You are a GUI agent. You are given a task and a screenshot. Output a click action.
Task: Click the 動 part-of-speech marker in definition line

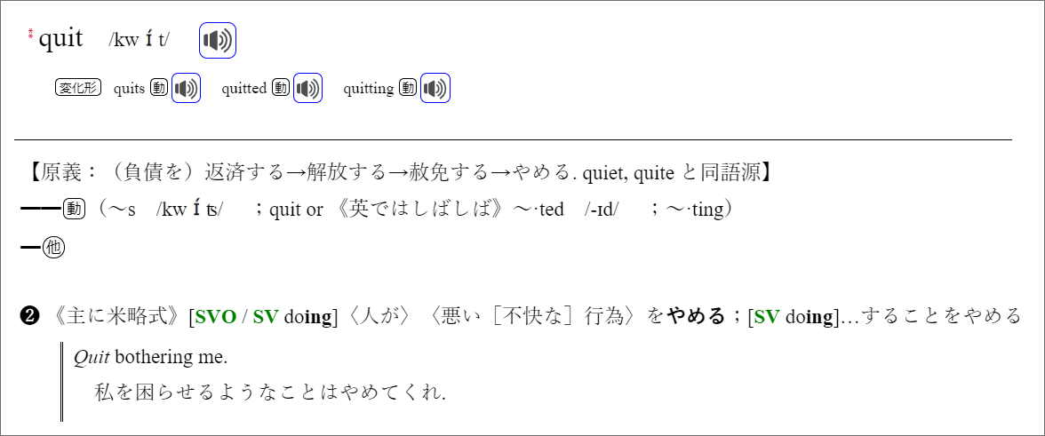pyautogui.click(x=72, y=210)
